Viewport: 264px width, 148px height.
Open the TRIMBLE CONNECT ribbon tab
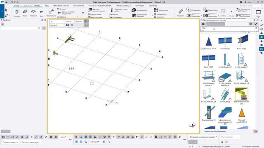click(123, 6)
